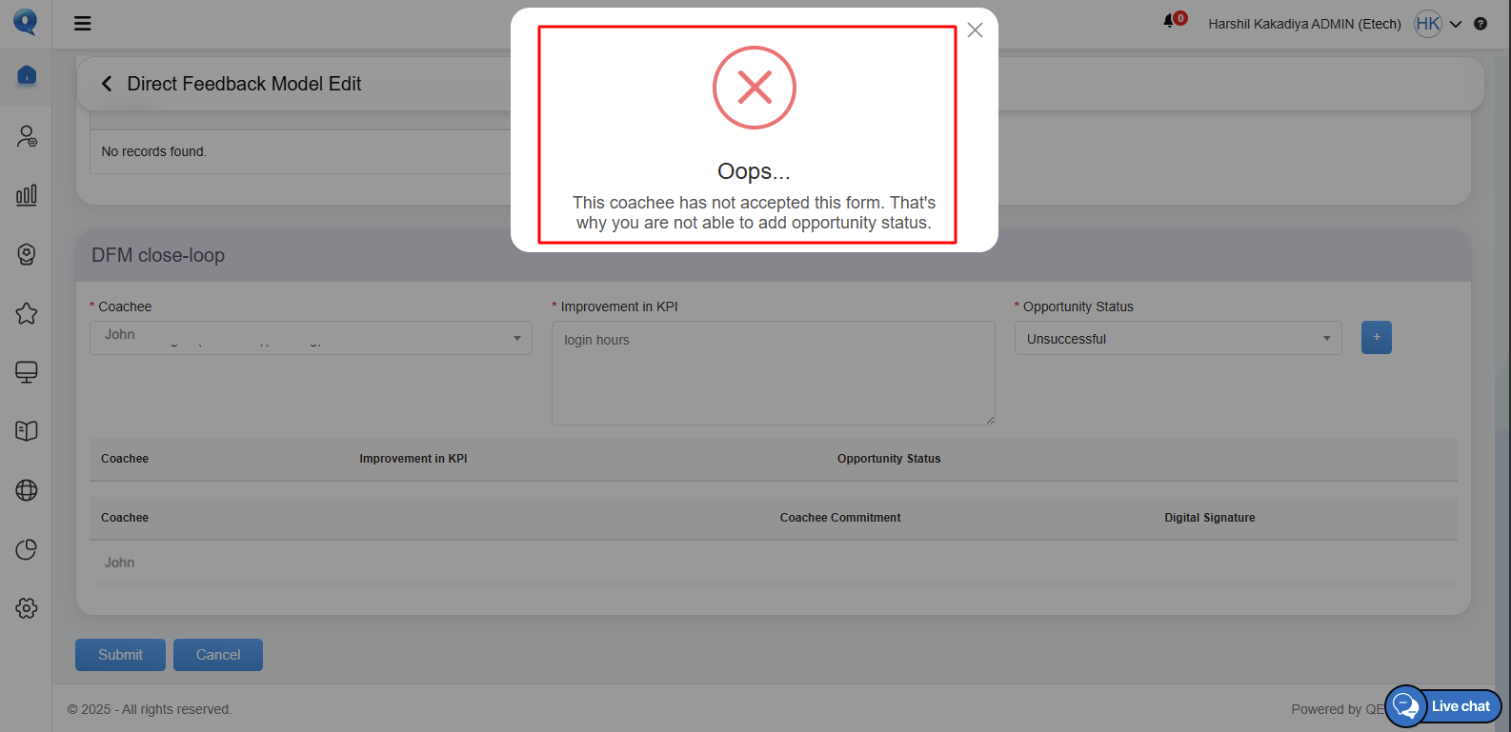Click the blue plus add button
Screen dimensions: 1511x732
pyautogui.click(x=1376, y=338)
